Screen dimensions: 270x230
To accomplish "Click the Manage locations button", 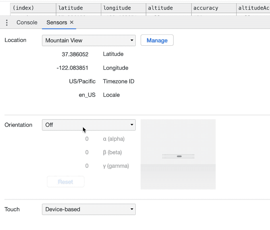I will point(157,41).
